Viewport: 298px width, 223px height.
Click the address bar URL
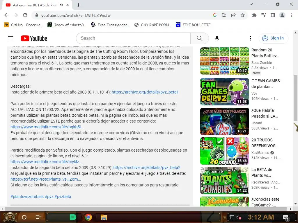tap(76, 15)
